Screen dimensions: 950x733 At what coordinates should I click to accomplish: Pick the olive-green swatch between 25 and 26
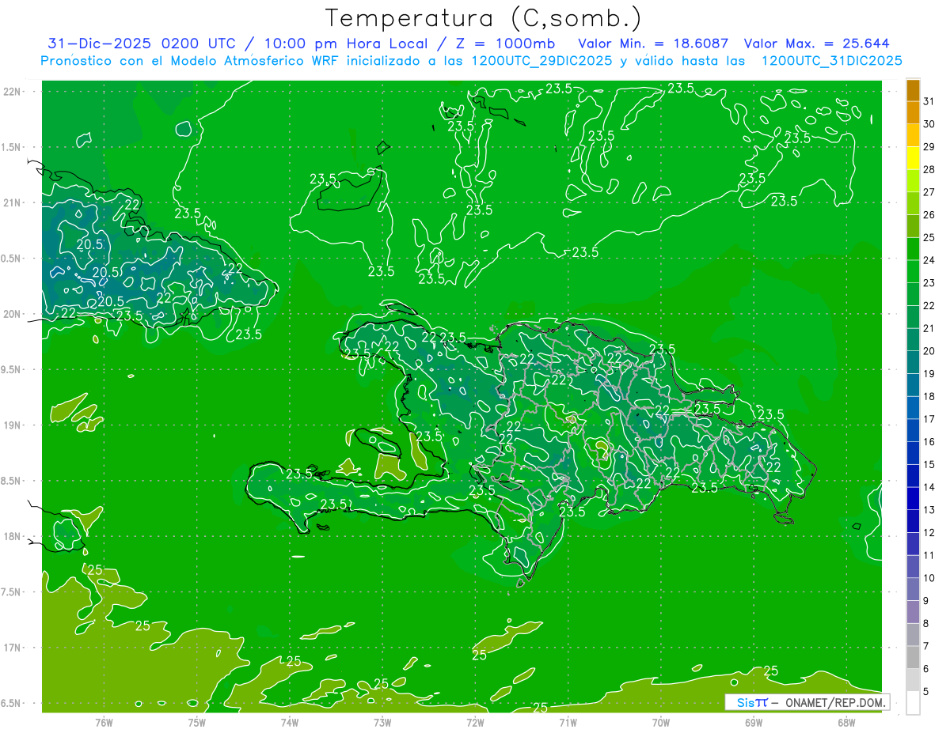click(913, 226)
